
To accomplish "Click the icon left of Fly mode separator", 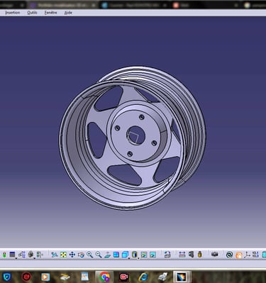I will [40, 255].
